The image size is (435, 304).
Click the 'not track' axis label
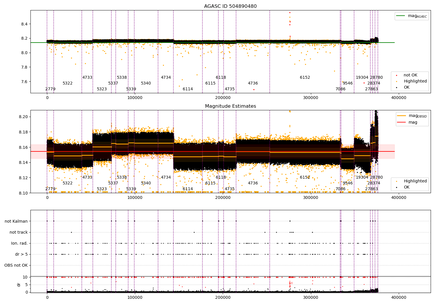pyautogui.click(x=19, y=232)
